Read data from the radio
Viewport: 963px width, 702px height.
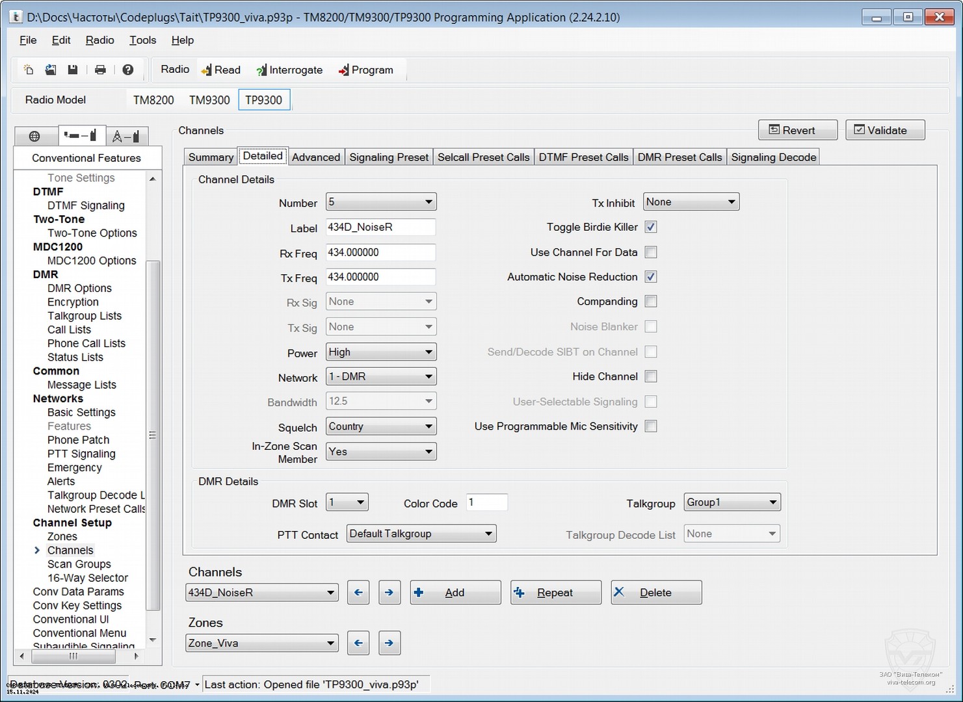[221, 70]
